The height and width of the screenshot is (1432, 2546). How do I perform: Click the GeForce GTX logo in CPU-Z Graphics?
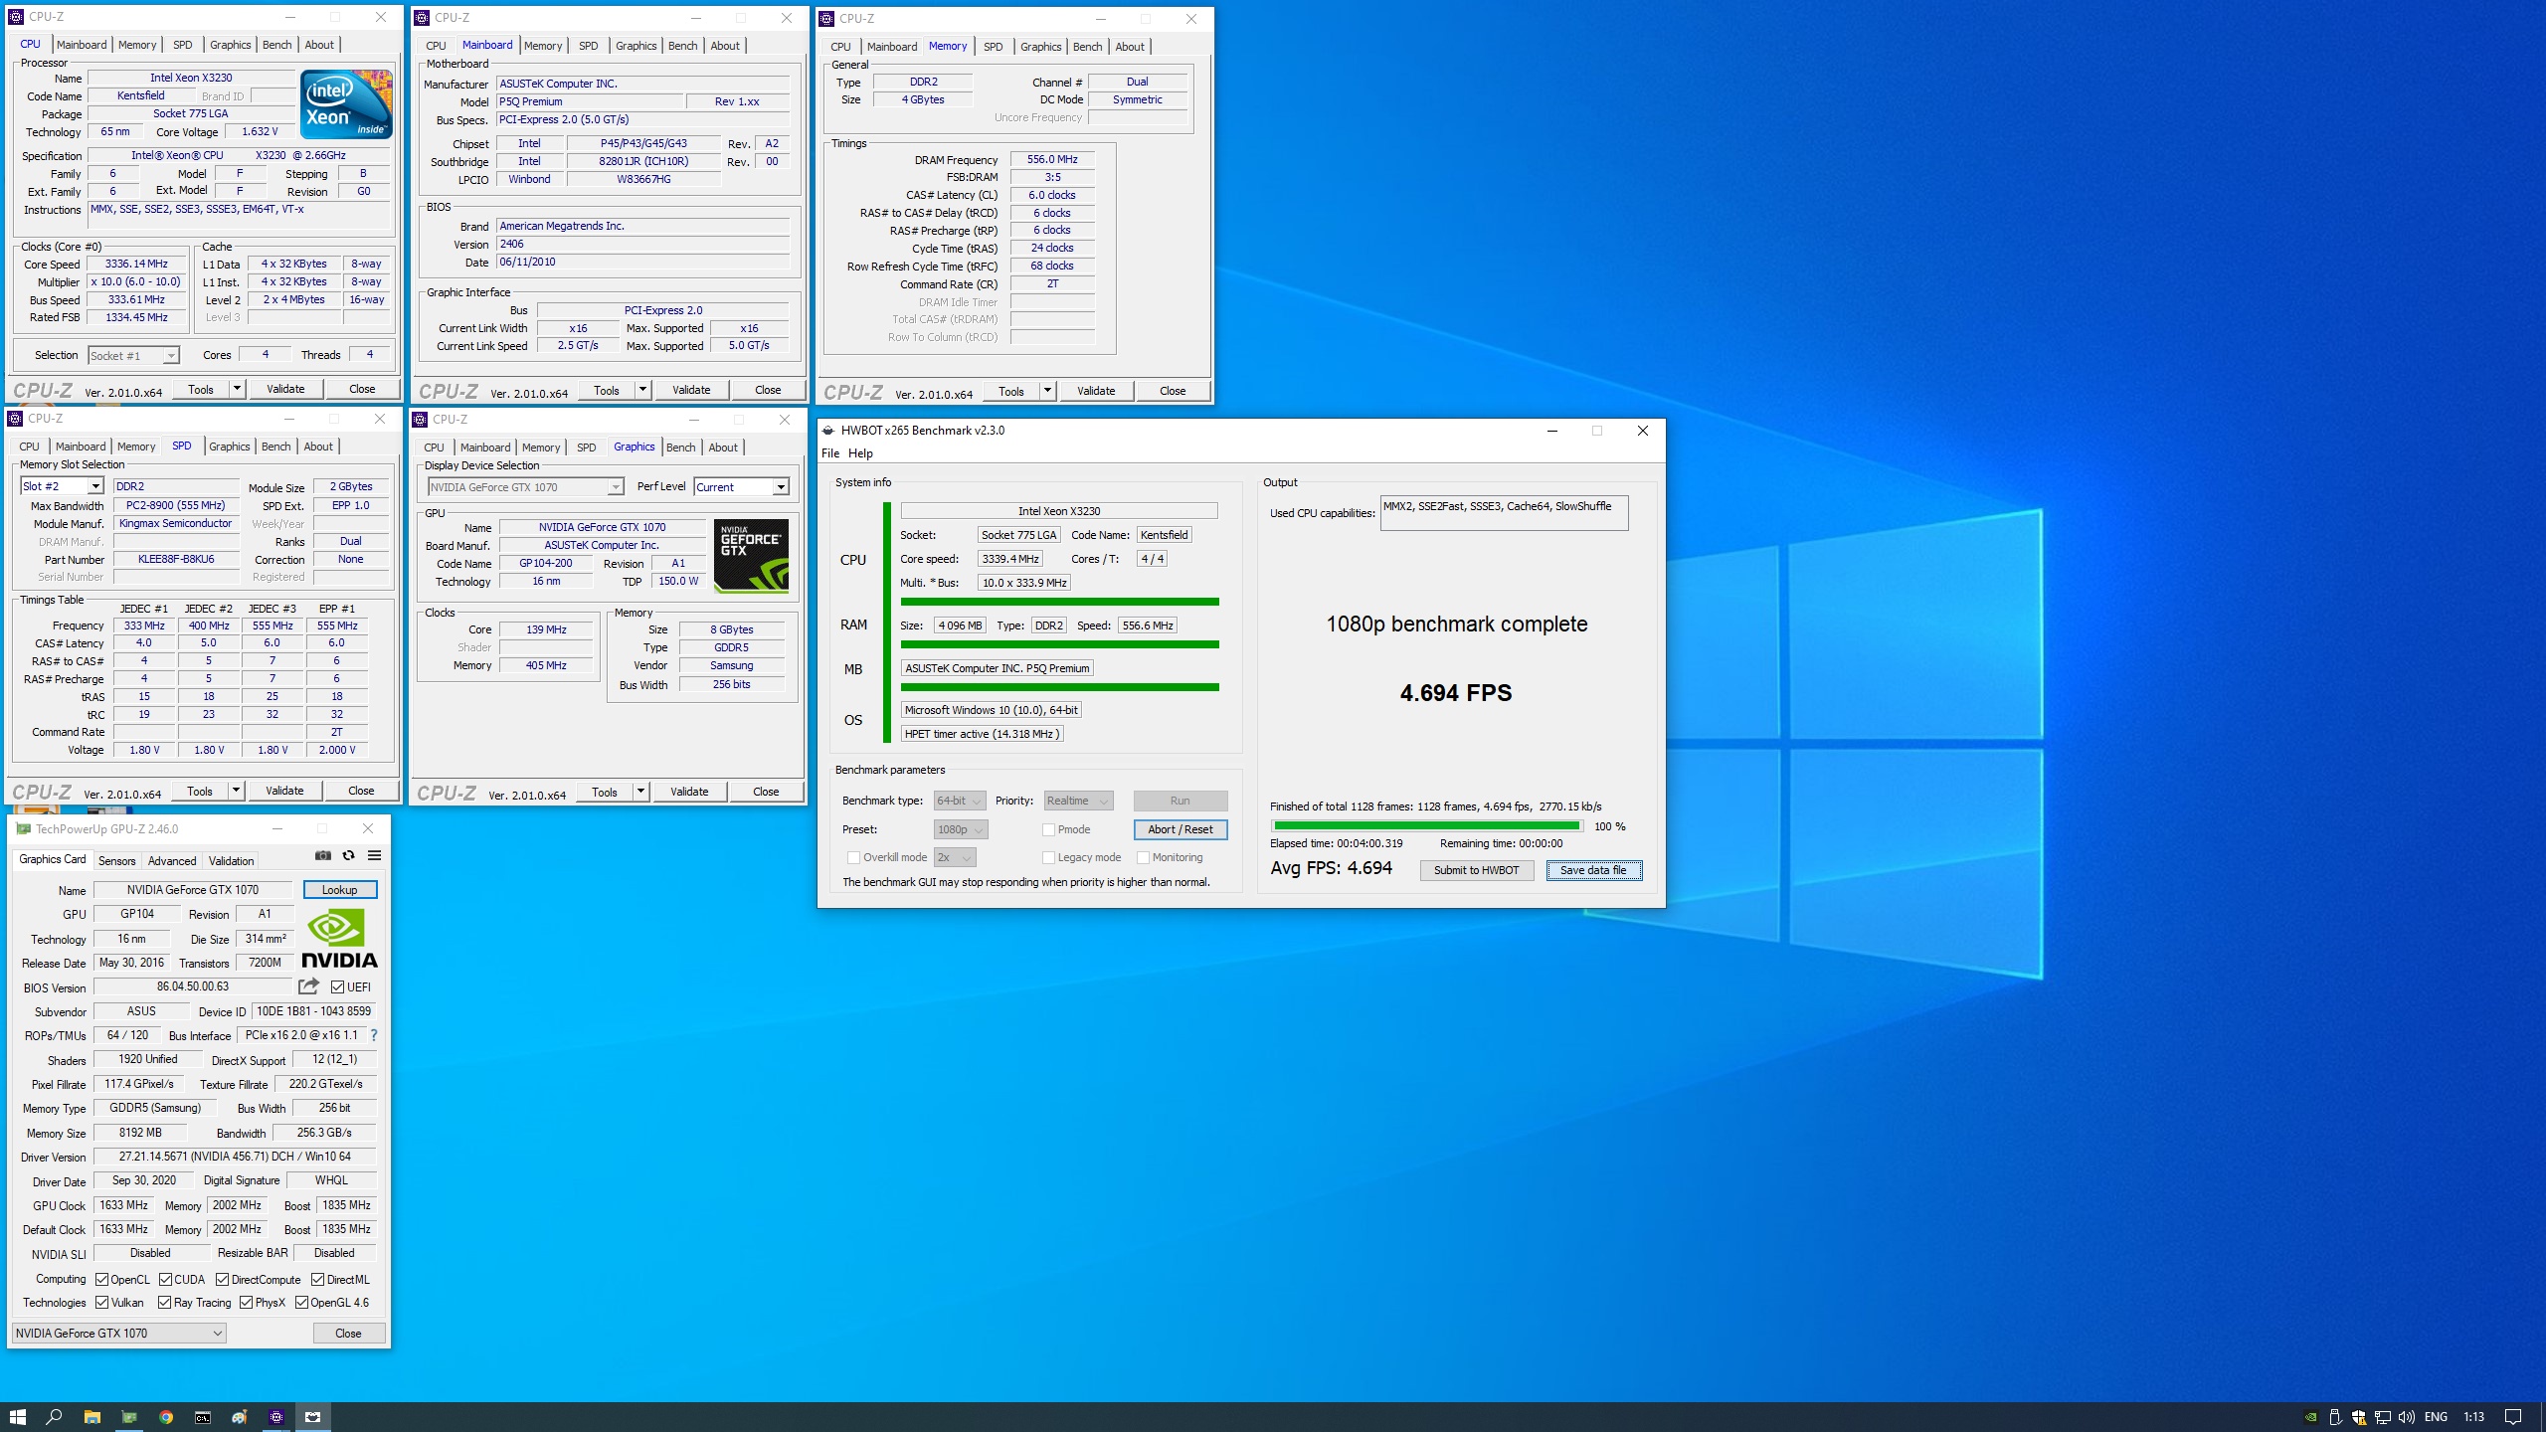click(x=751, y=555)
